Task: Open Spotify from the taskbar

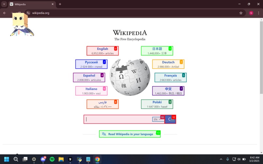Action: click(x=52, y=159)
